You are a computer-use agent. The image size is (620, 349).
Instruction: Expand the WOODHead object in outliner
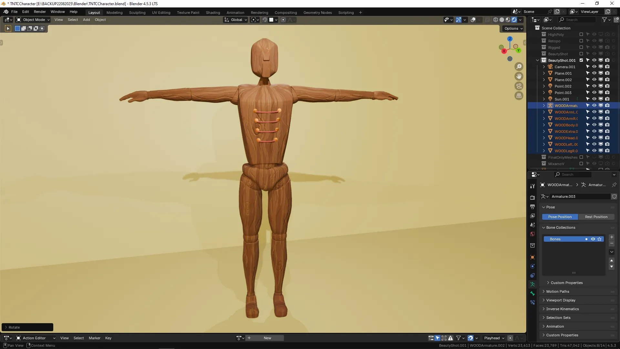pyautogui.click(x=544, y=138)
